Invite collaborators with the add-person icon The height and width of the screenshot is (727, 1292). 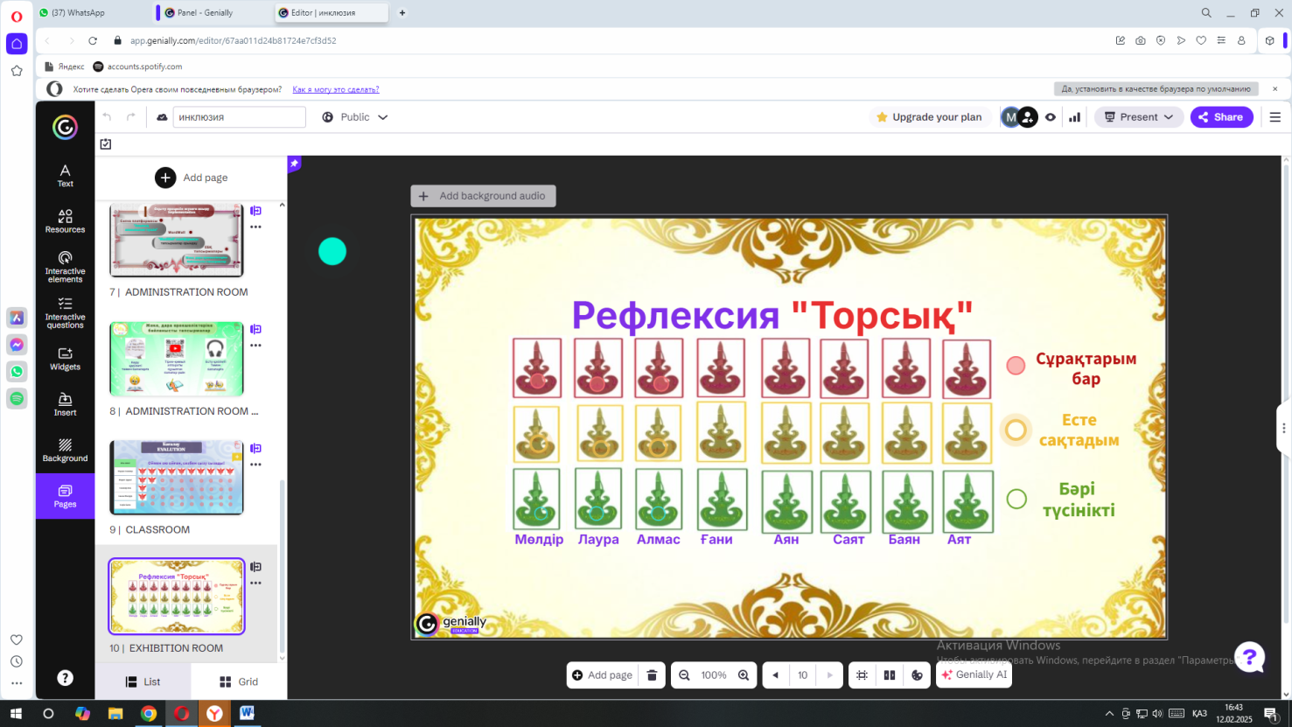(x=1028, y=117)
